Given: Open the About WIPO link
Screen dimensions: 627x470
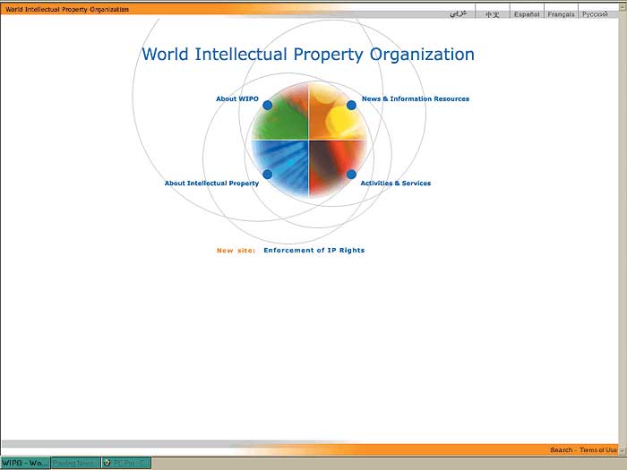Looking at the screenshot, I should click(x=237, y=98).
